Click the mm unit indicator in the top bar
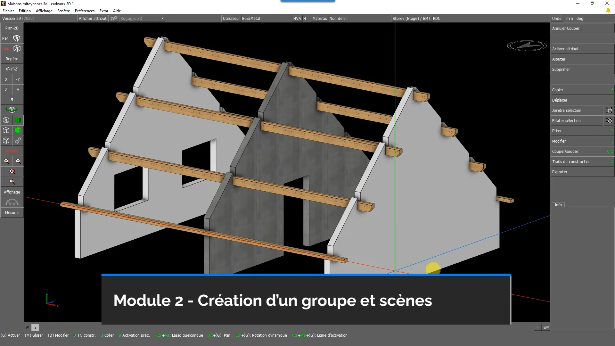This screenshot has width=615, height=346. click(x=569, y=18)
